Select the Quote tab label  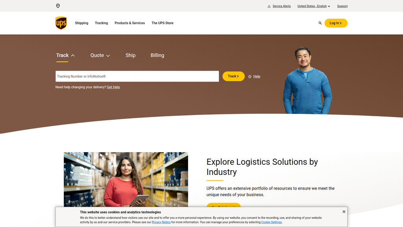(97, 55)
